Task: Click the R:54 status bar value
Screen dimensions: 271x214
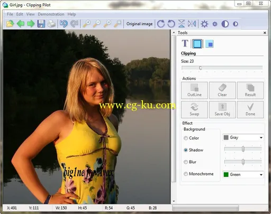Action: 109,208
